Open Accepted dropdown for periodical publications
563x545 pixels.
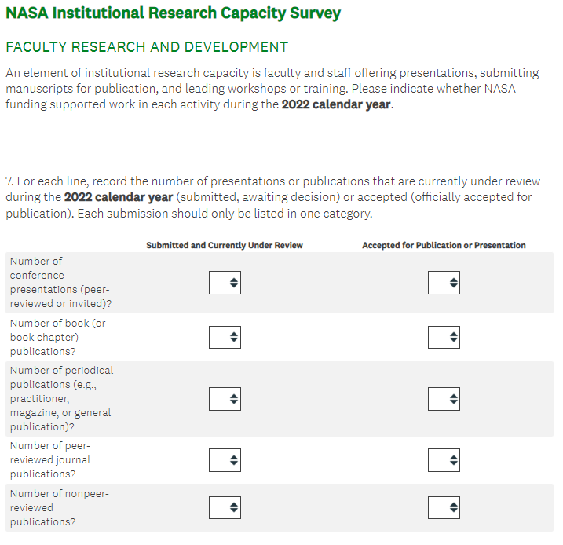(x=444, y=399)
